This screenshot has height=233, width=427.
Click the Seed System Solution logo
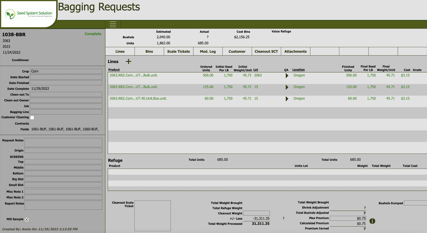tap(29, 14)
